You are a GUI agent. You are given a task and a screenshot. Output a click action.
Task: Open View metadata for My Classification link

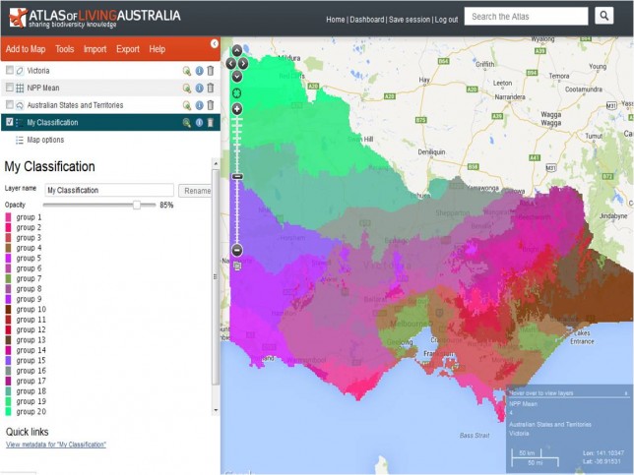[56, 445]
